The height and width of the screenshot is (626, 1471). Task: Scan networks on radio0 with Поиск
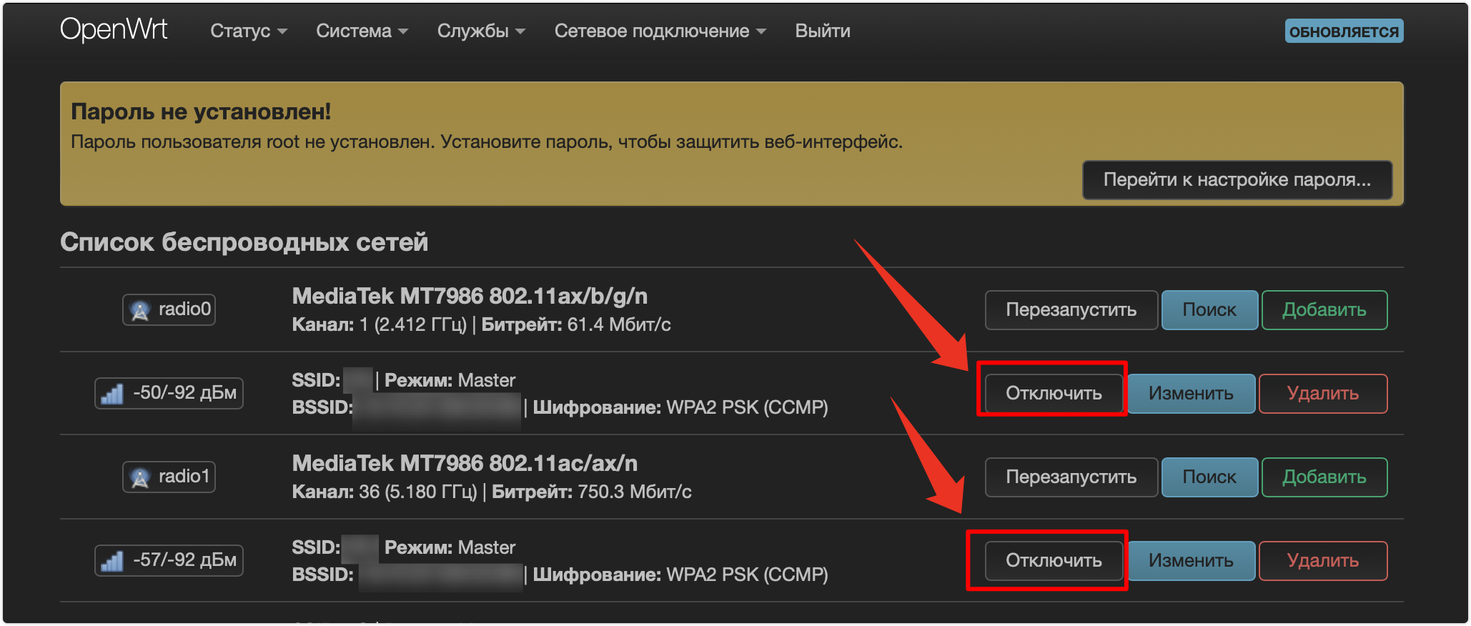coord(1209,309)
